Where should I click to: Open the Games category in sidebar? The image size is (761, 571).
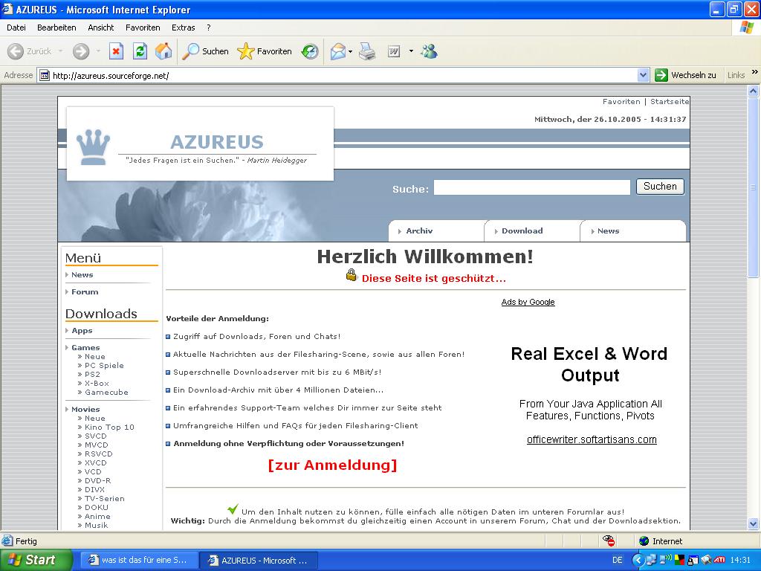click(85, 348)
